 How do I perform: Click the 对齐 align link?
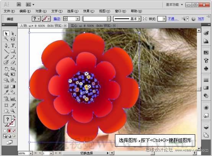point(201,19)
